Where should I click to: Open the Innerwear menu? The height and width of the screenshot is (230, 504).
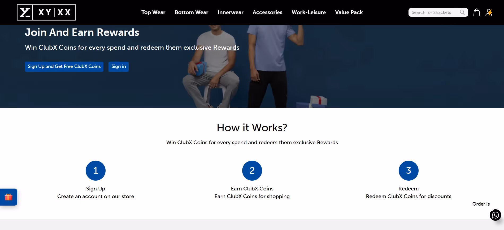click(x=231, y=12)
